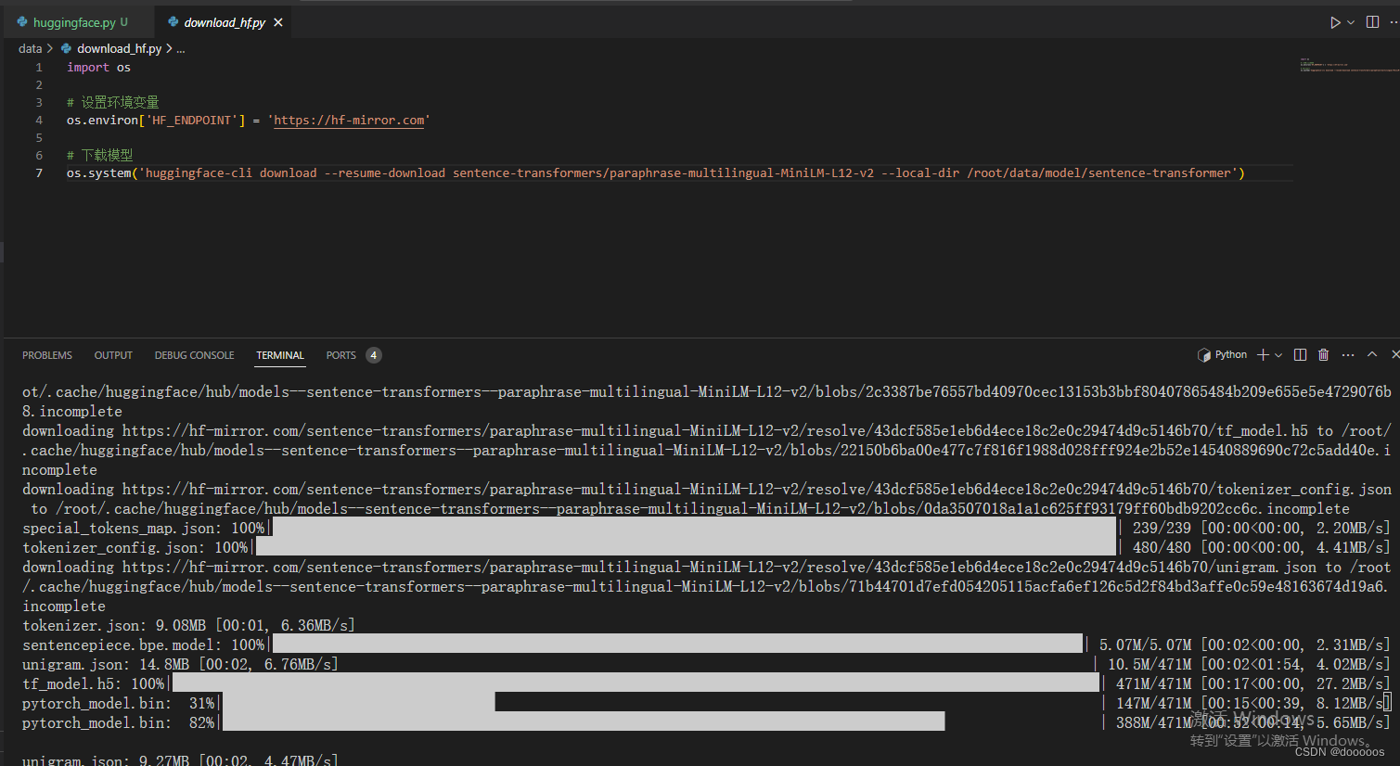Click the os.environ HF_ENDPOINT code line
This screenshot has height=766, width=1400.
pyautogui.click(x=249, y=121)
